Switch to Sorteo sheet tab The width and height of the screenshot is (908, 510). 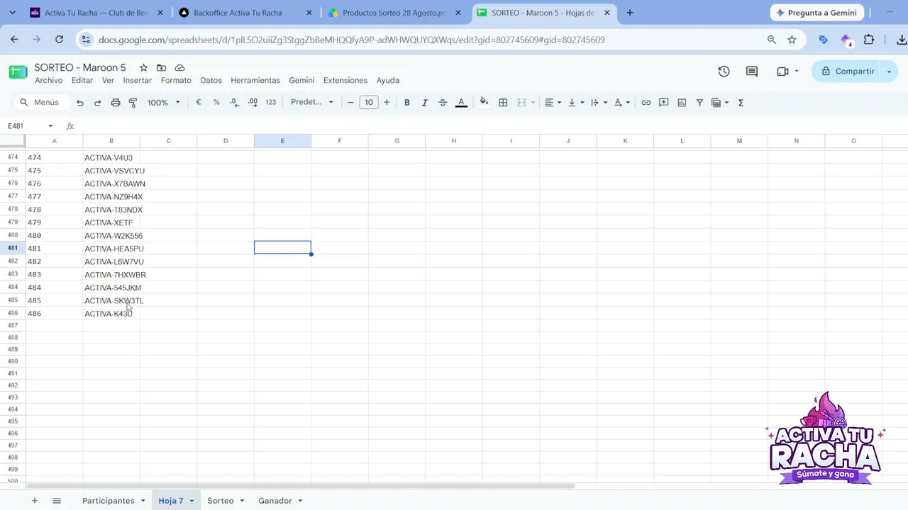[x=220, y=501]
